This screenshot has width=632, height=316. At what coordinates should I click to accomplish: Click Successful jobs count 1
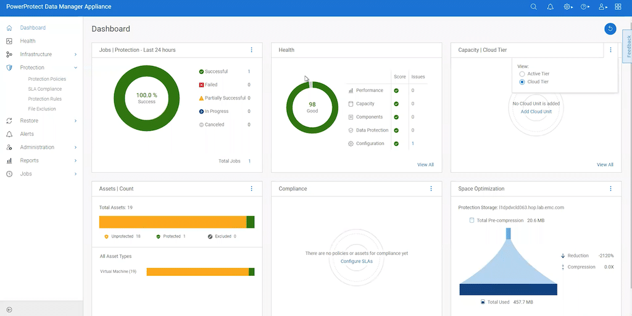(249, 72)
